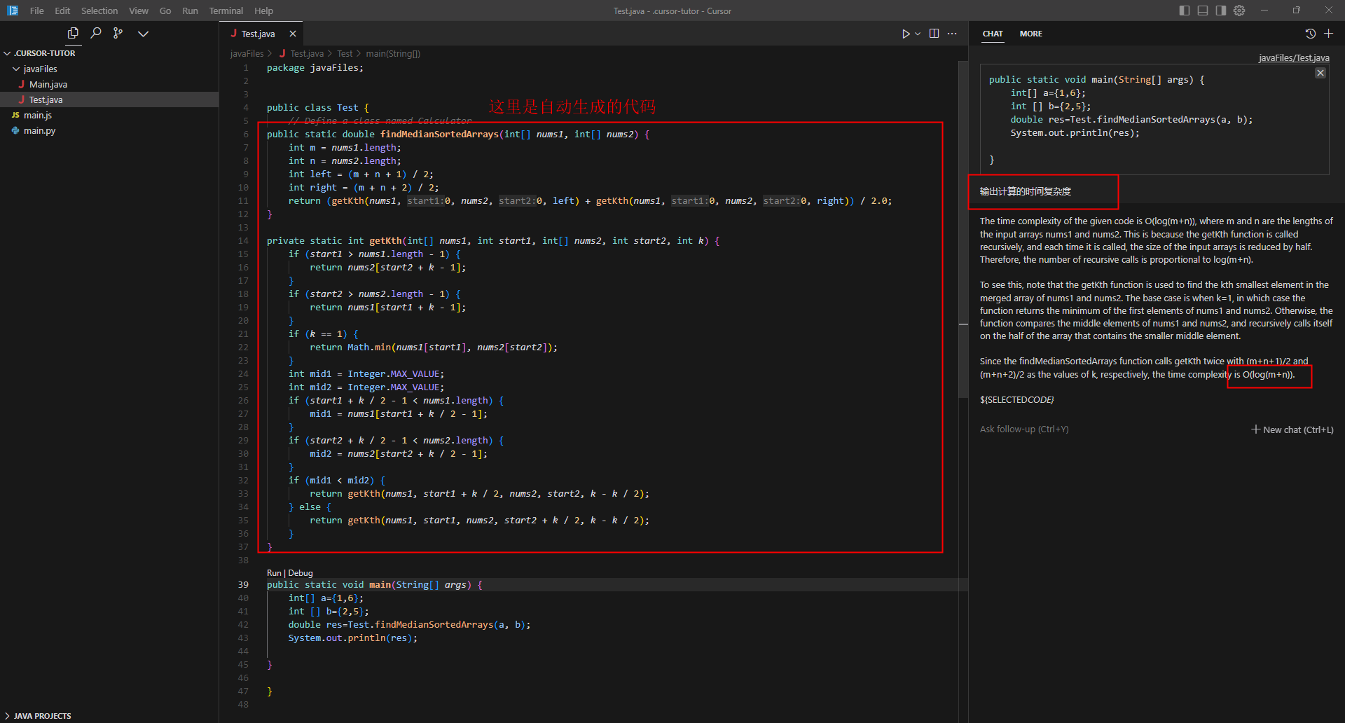Toggle the secondary sidebar layout icon

tap(1221, 11)
